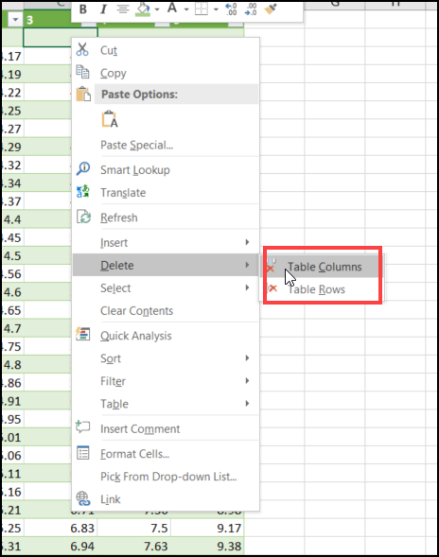The image size is (439, 557).
Task: Click the Table Columns delete icon
Action: coord(271,265)
